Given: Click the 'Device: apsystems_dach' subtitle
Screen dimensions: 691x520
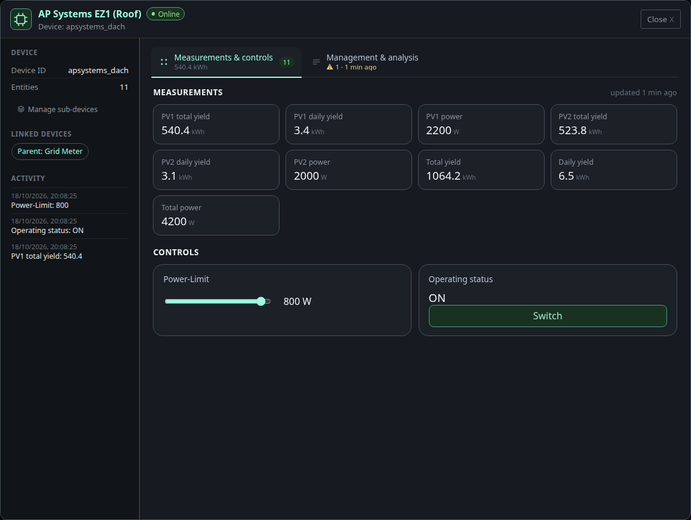Looking at the screenshot, I should (x=82, y=27).
